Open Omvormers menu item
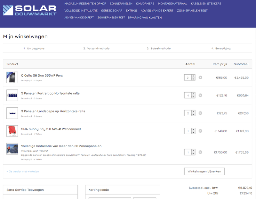The image size is (256, 199). coord(145,4)
